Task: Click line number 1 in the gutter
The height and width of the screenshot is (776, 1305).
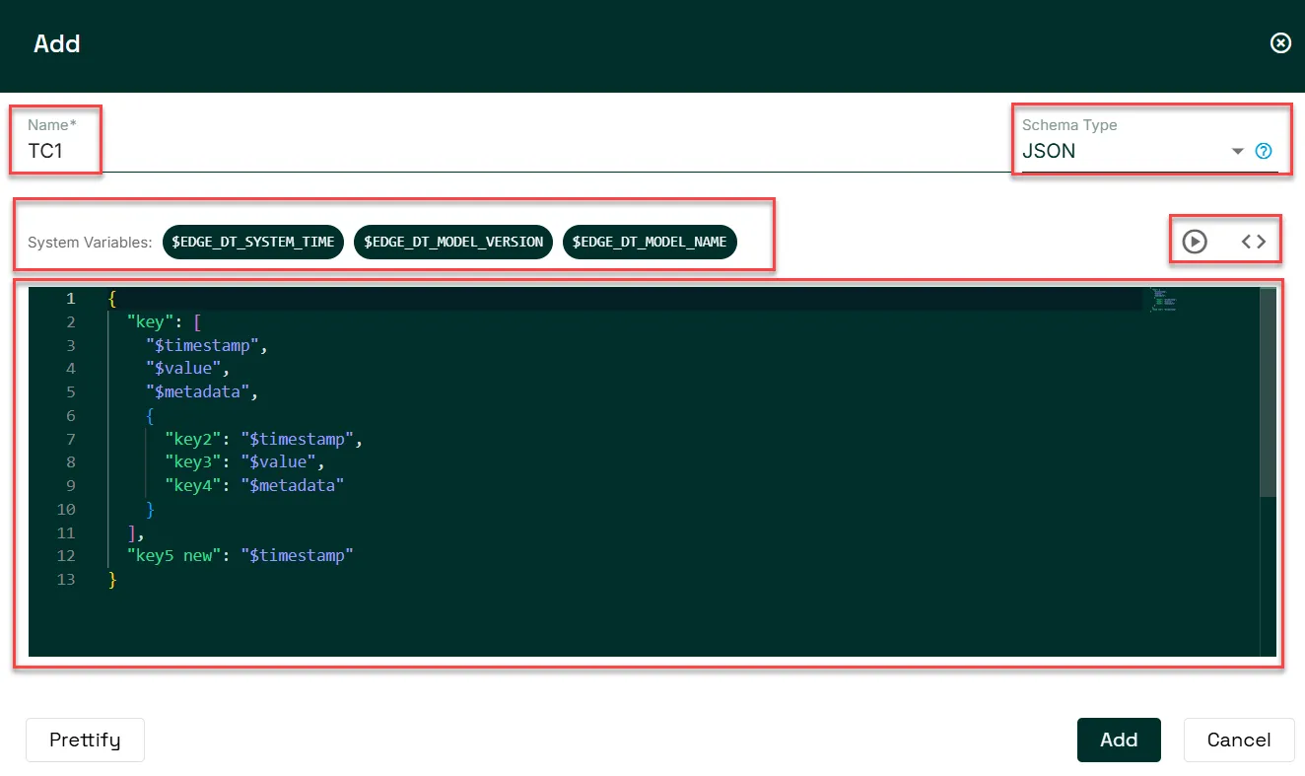Action: click(x=70, y=298)
